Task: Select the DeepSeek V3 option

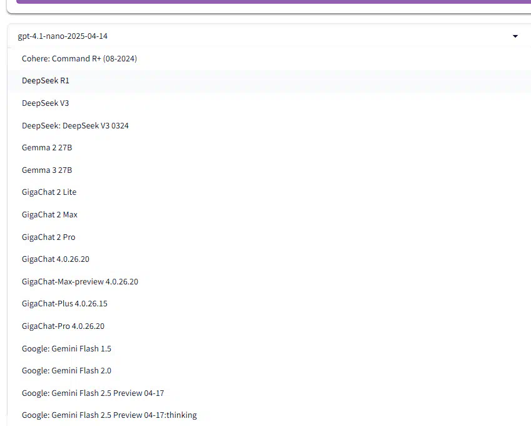Action: 269,103
